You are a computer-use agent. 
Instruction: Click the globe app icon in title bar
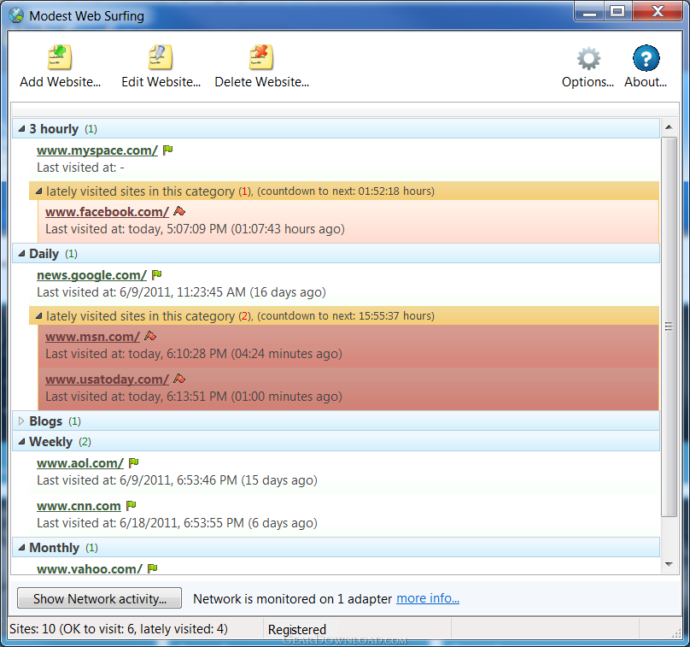pyautogui.click(x=17, y=15)
